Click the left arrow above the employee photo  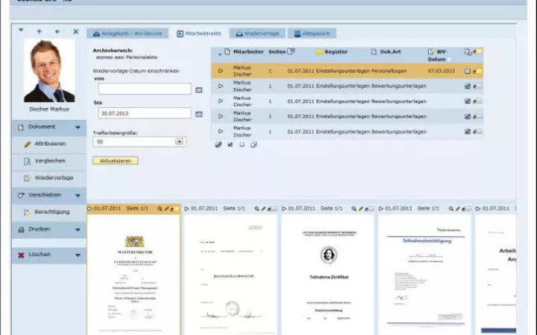point(57,31)
